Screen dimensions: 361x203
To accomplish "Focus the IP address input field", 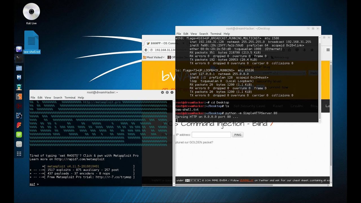I will pos(211,135).
